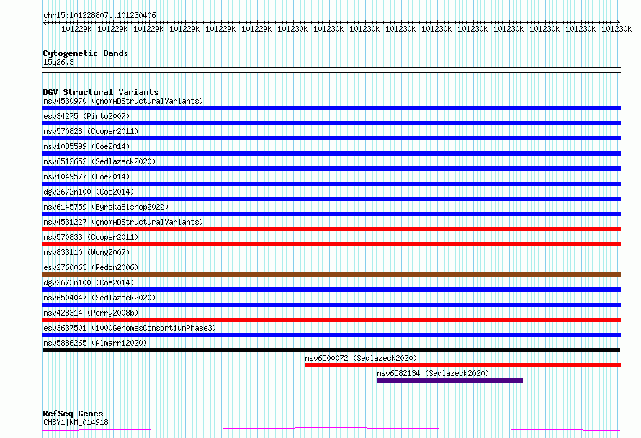The height and width of the screenshot is (438, 641).
Task: Select the black bar under nsv5886265
Action: (331, 350)
